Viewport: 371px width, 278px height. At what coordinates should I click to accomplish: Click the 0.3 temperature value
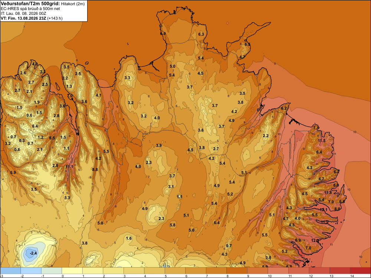point(22,140)
